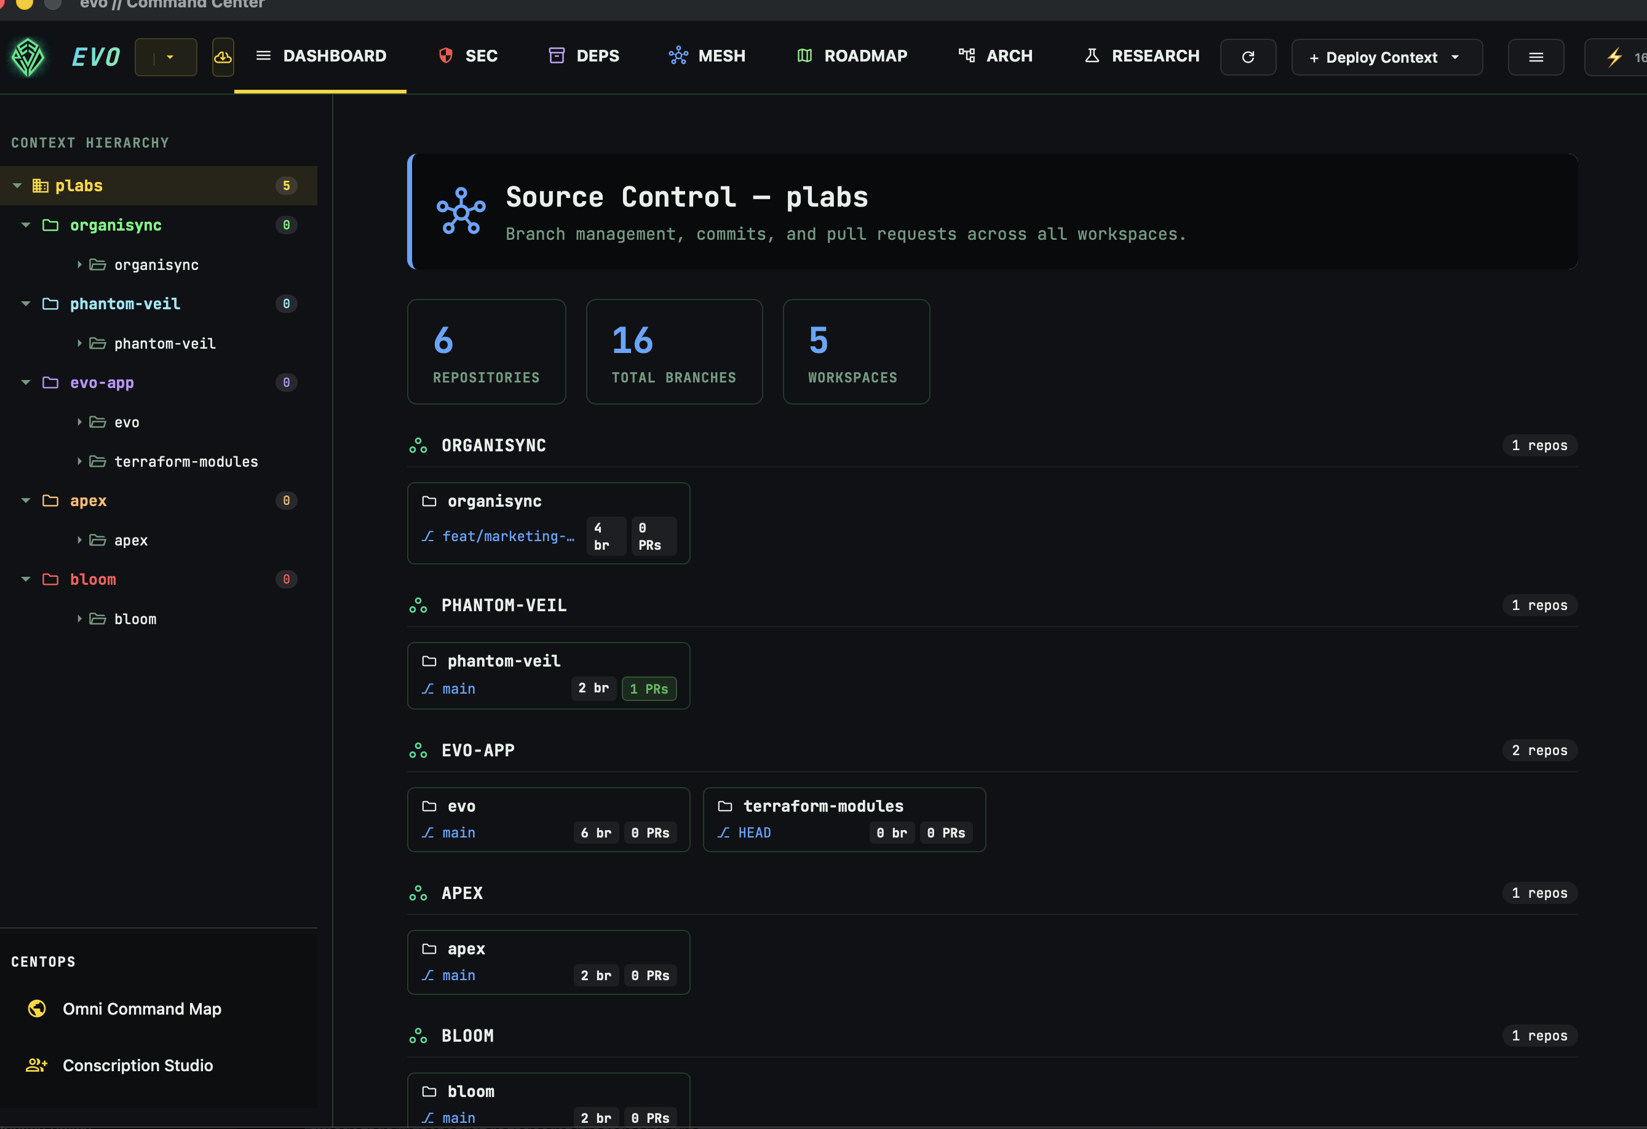The height and width of the screenshot is (1129, 1647).
Task: Click the EVO-APP section icon
Action: click(x=418, y=751)
